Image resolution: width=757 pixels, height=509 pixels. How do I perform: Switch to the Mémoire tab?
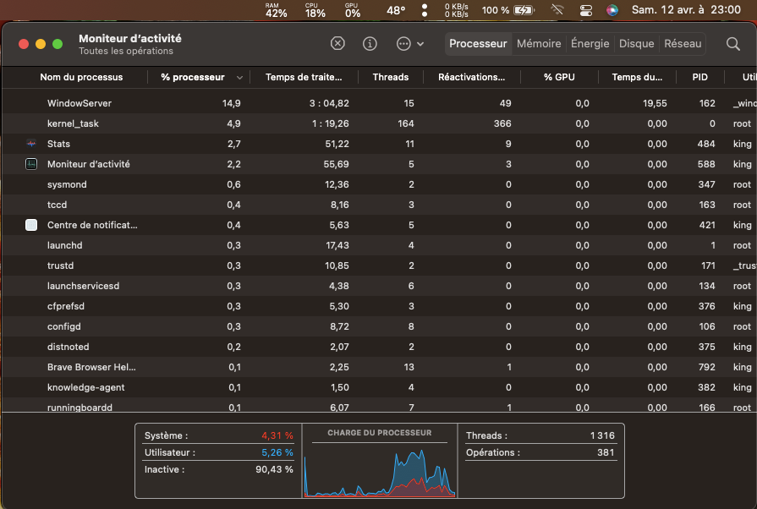(539, 44)
